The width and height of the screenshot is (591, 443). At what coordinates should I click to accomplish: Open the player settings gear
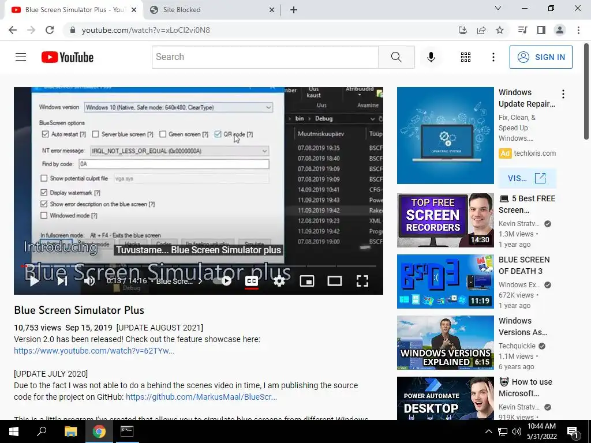tap(279, 281)
